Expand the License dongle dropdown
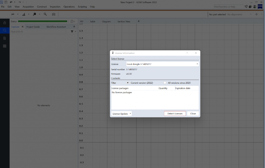 pos(197,64)
